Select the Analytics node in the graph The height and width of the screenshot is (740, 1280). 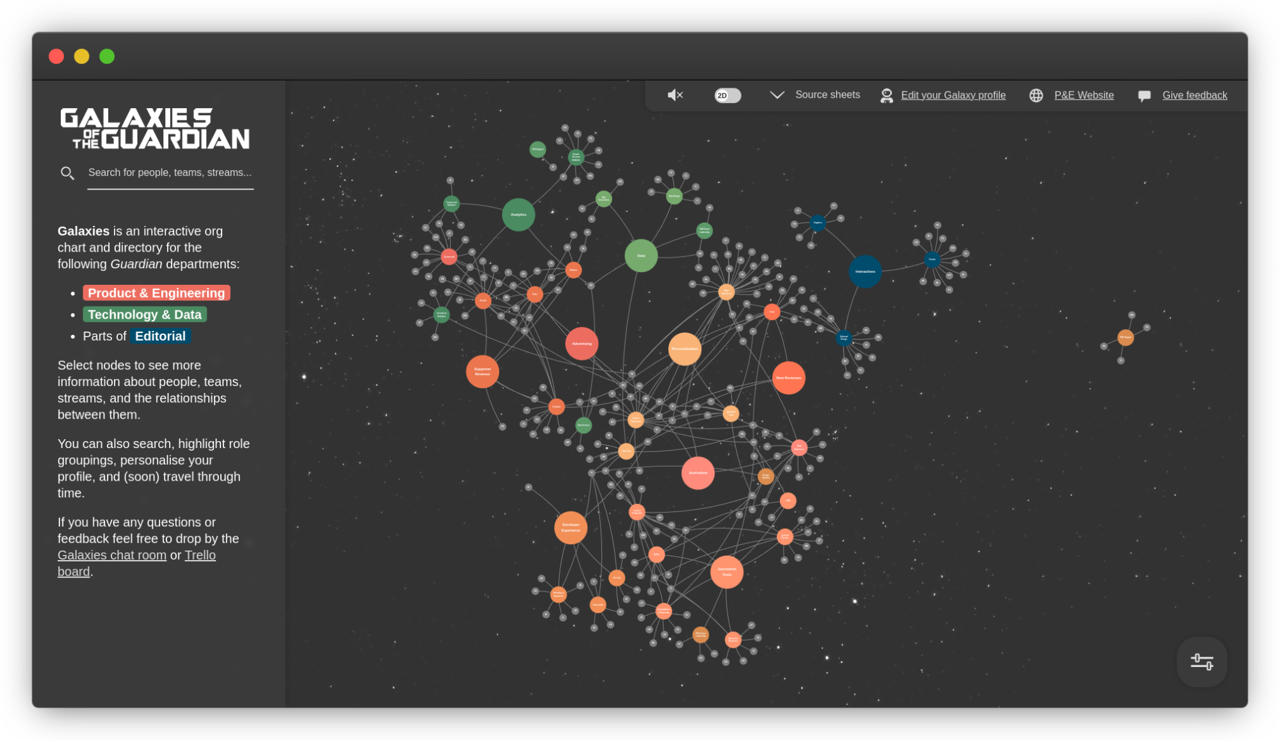518,215
